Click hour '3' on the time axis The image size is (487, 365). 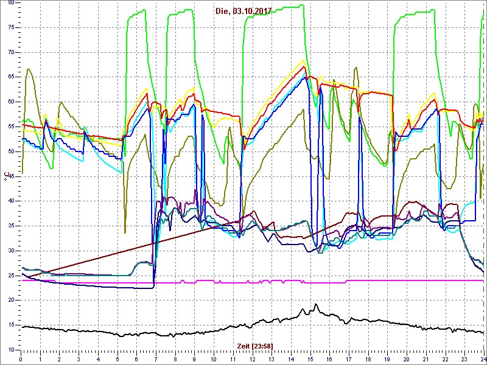[x=79, y=358]
